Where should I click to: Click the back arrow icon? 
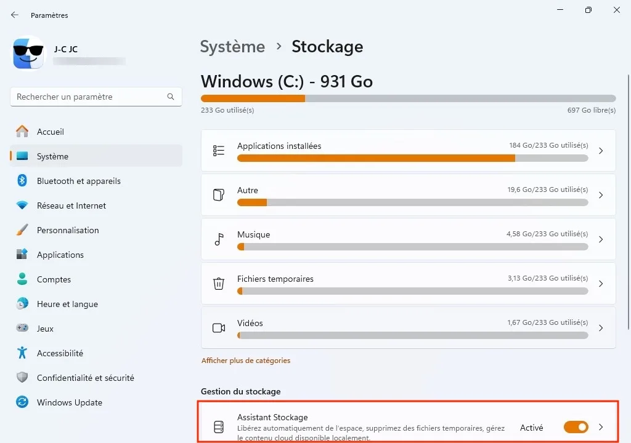point(15,15)
